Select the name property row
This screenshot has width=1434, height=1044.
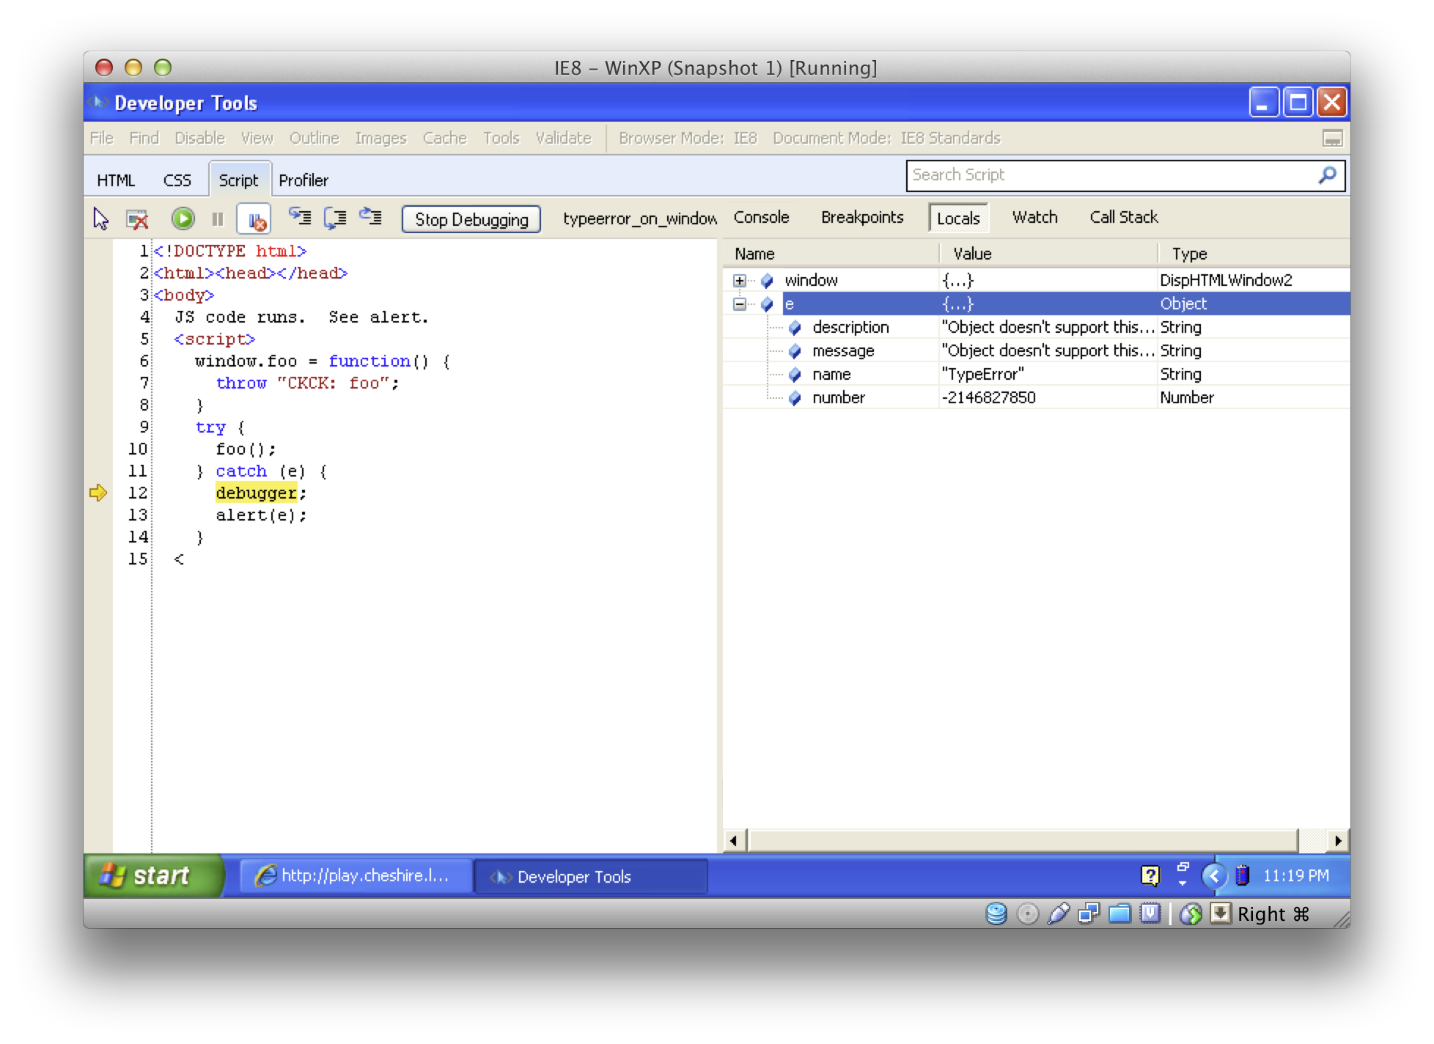1036,375
